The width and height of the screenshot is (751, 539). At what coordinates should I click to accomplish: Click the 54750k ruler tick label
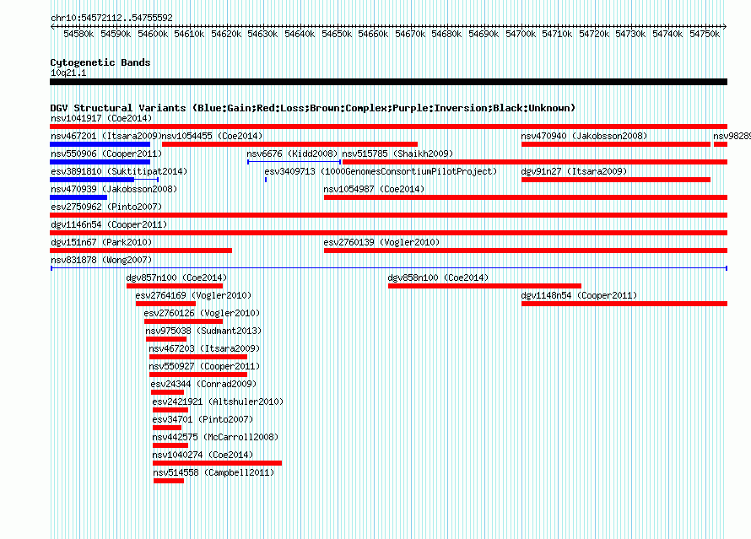[x=704, y=34]
